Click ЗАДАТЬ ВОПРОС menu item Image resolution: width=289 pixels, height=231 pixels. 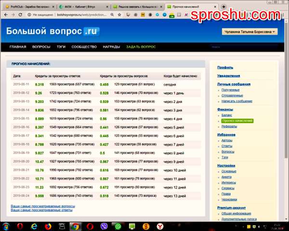[x=141, y=47]
